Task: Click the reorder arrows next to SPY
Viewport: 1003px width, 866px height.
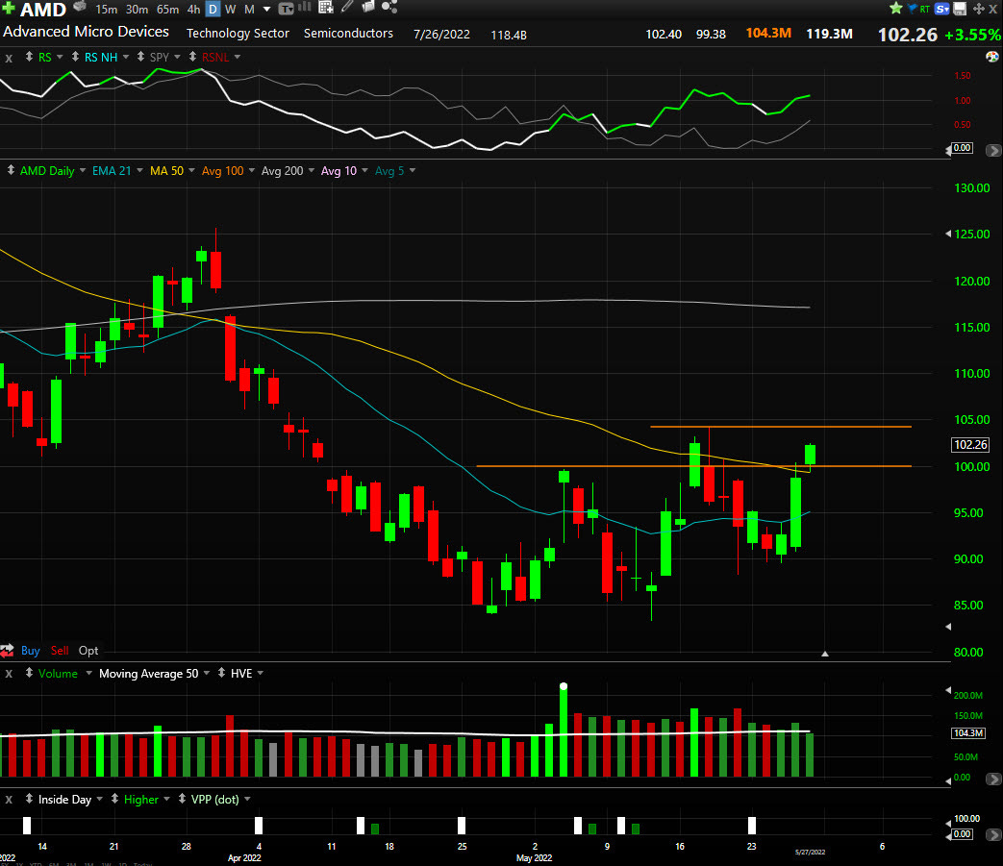Action: click(140, 57)
